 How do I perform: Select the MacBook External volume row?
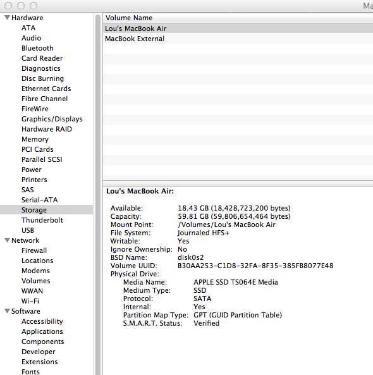(x=238, y=39)
